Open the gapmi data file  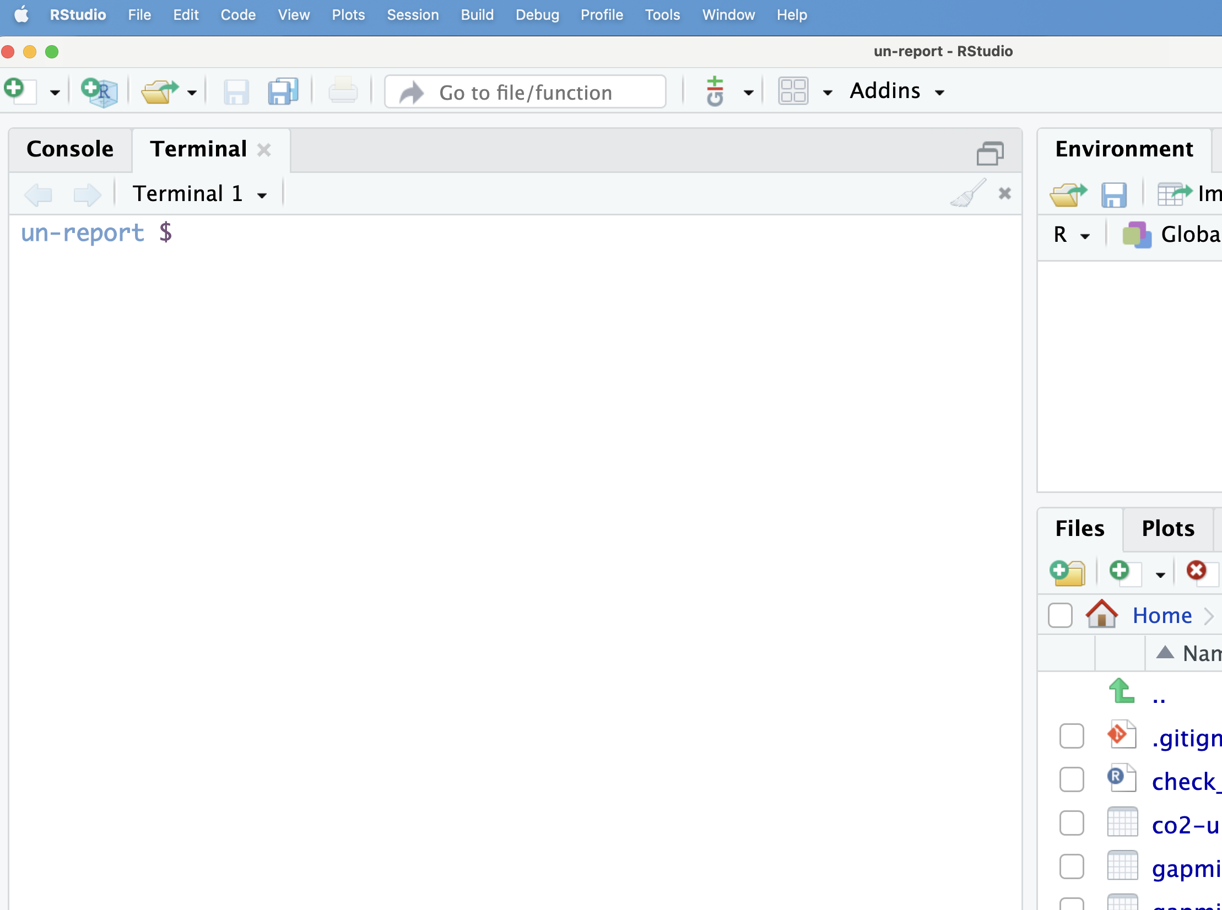pyautogui.click(x=1187, y=869)
